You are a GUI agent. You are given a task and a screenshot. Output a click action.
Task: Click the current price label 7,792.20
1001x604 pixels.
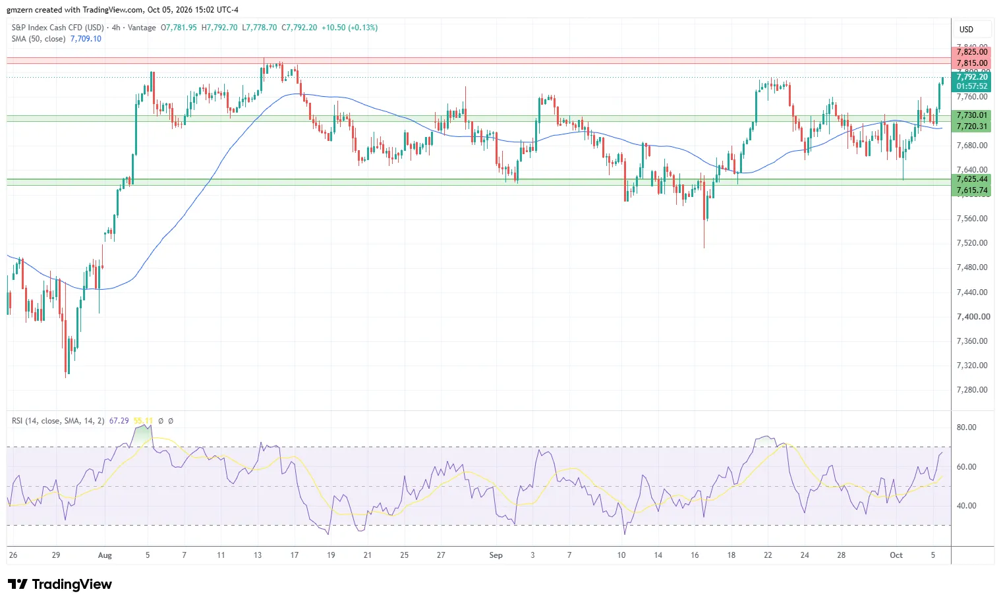971,77
